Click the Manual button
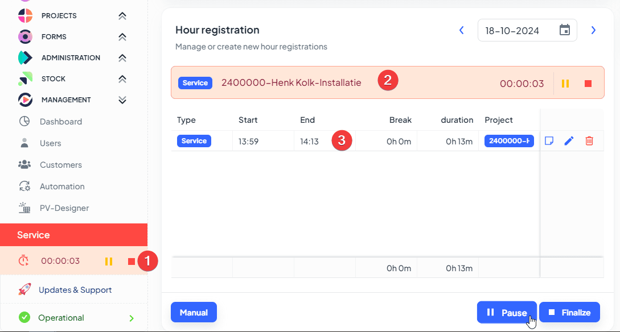The height and width of the screenshot is (332, 620). tap(194, 312)
